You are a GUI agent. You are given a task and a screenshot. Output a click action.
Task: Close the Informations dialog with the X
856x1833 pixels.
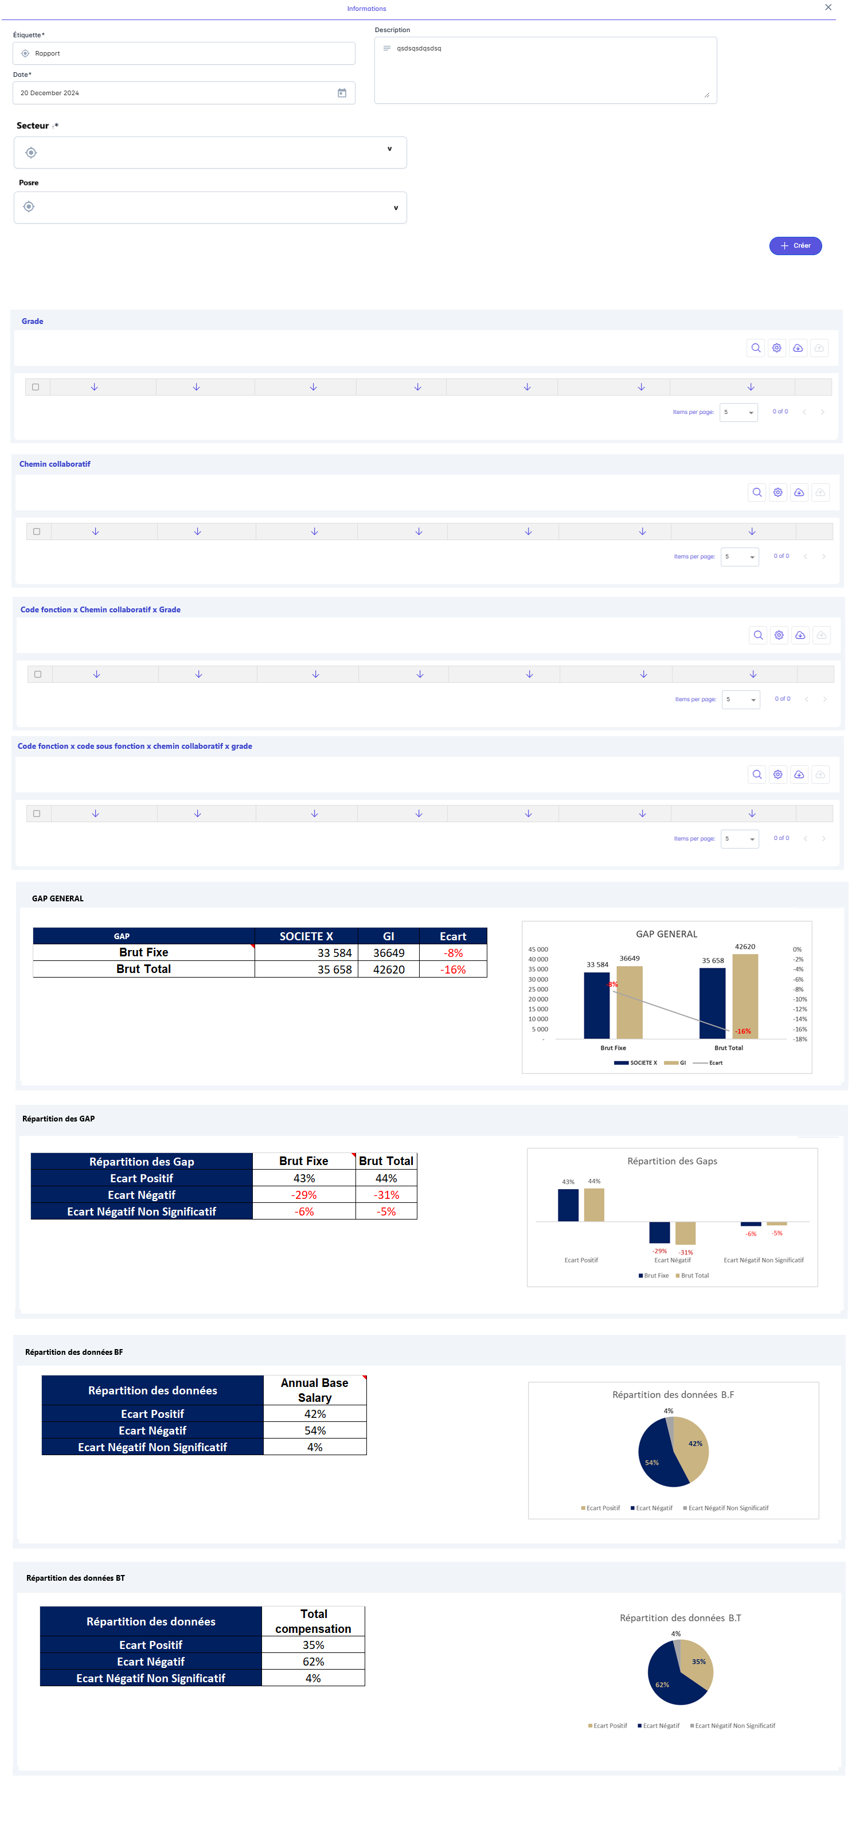coord(827,7)
